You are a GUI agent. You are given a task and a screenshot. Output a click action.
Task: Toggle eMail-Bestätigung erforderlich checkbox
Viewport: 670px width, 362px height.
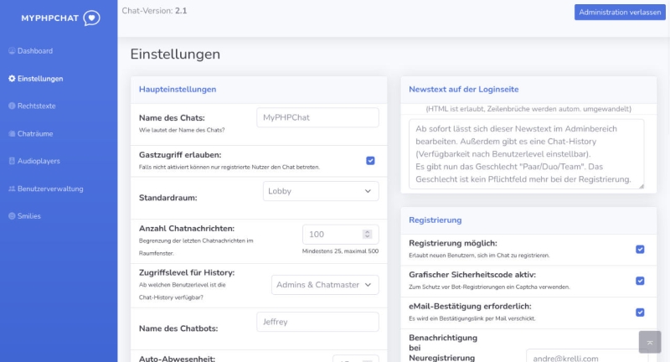(640, 313)
